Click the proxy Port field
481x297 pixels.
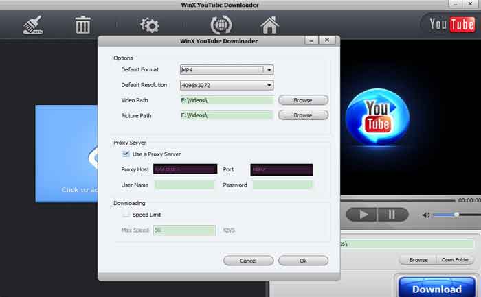282,169
